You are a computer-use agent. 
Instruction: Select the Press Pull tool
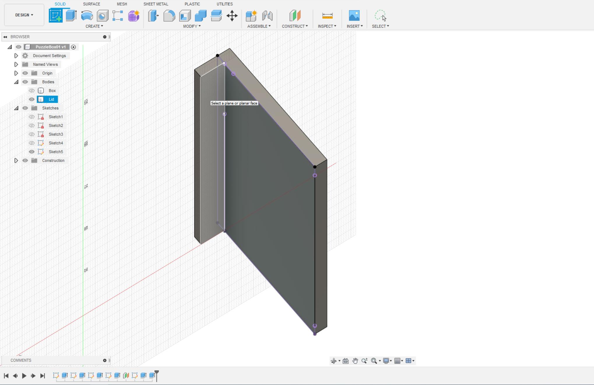coord(153,16)
